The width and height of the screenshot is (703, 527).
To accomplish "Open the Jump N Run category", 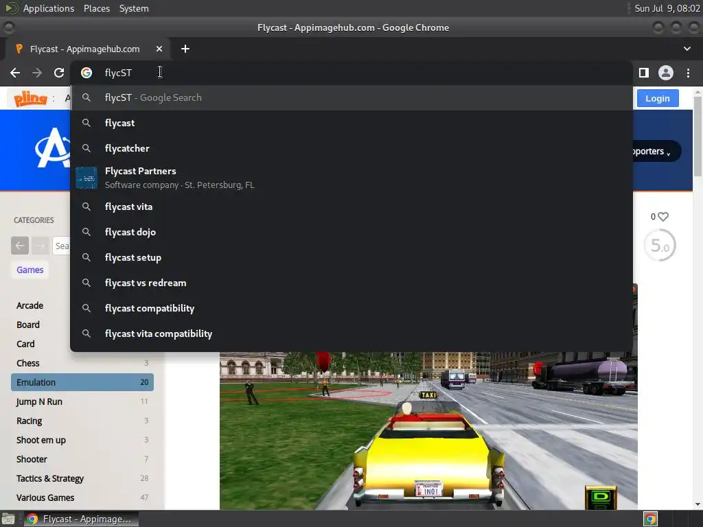I will pos(39,402).
